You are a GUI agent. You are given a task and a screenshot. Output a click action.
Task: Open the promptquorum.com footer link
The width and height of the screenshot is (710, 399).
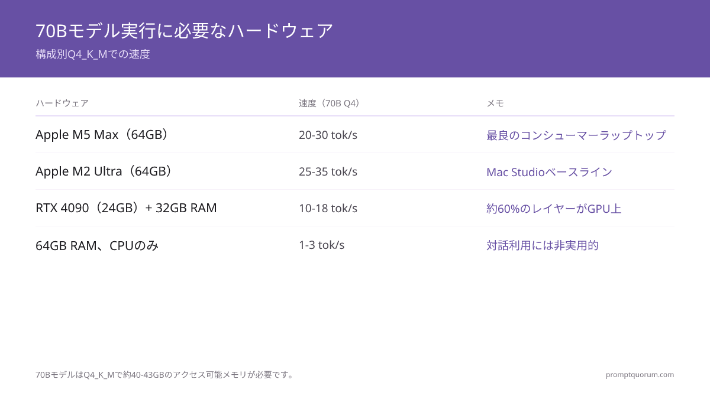tap(640, 375)
